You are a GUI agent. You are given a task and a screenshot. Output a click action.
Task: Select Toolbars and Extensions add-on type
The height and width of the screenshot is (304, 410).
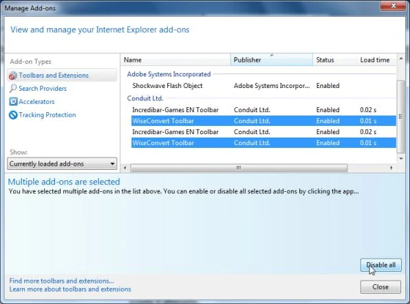[x=62, y=75]
